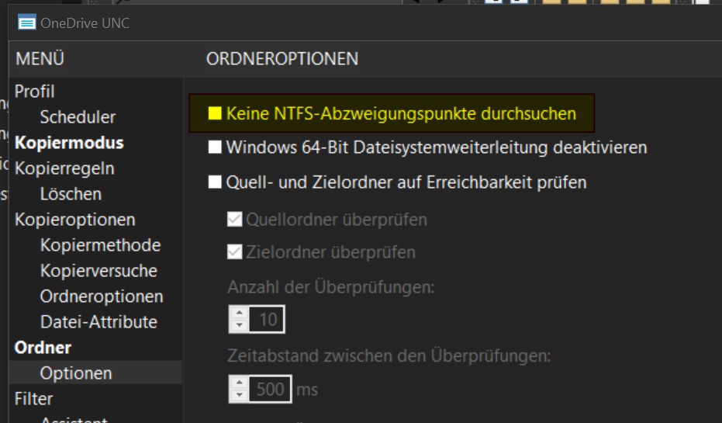
Task: Increase Zeitabstand value using up arrow
Action: [240, 383]
